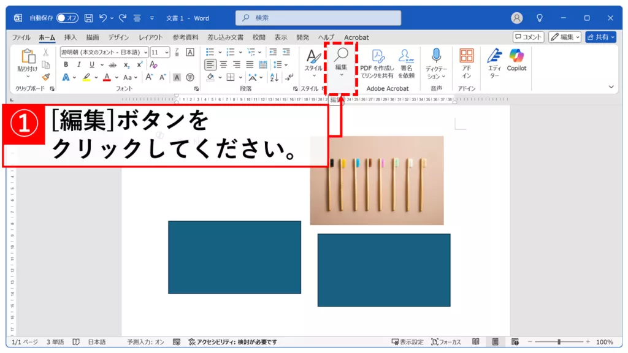Click the Share (共有) button
628x353 pixels.
pos(600,37)
